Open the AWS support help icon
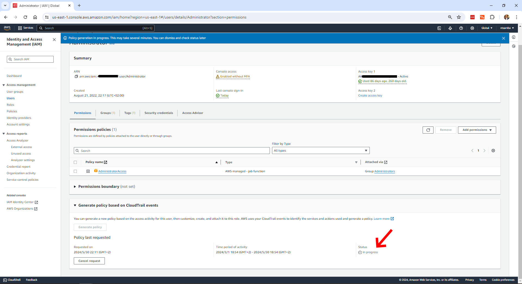Viewport: 522px width, 284px height. click(461, 28)
